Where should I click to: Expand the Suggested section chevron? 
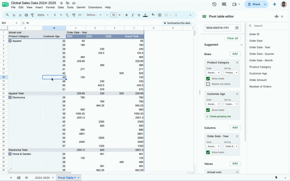(x=241, y=45)
